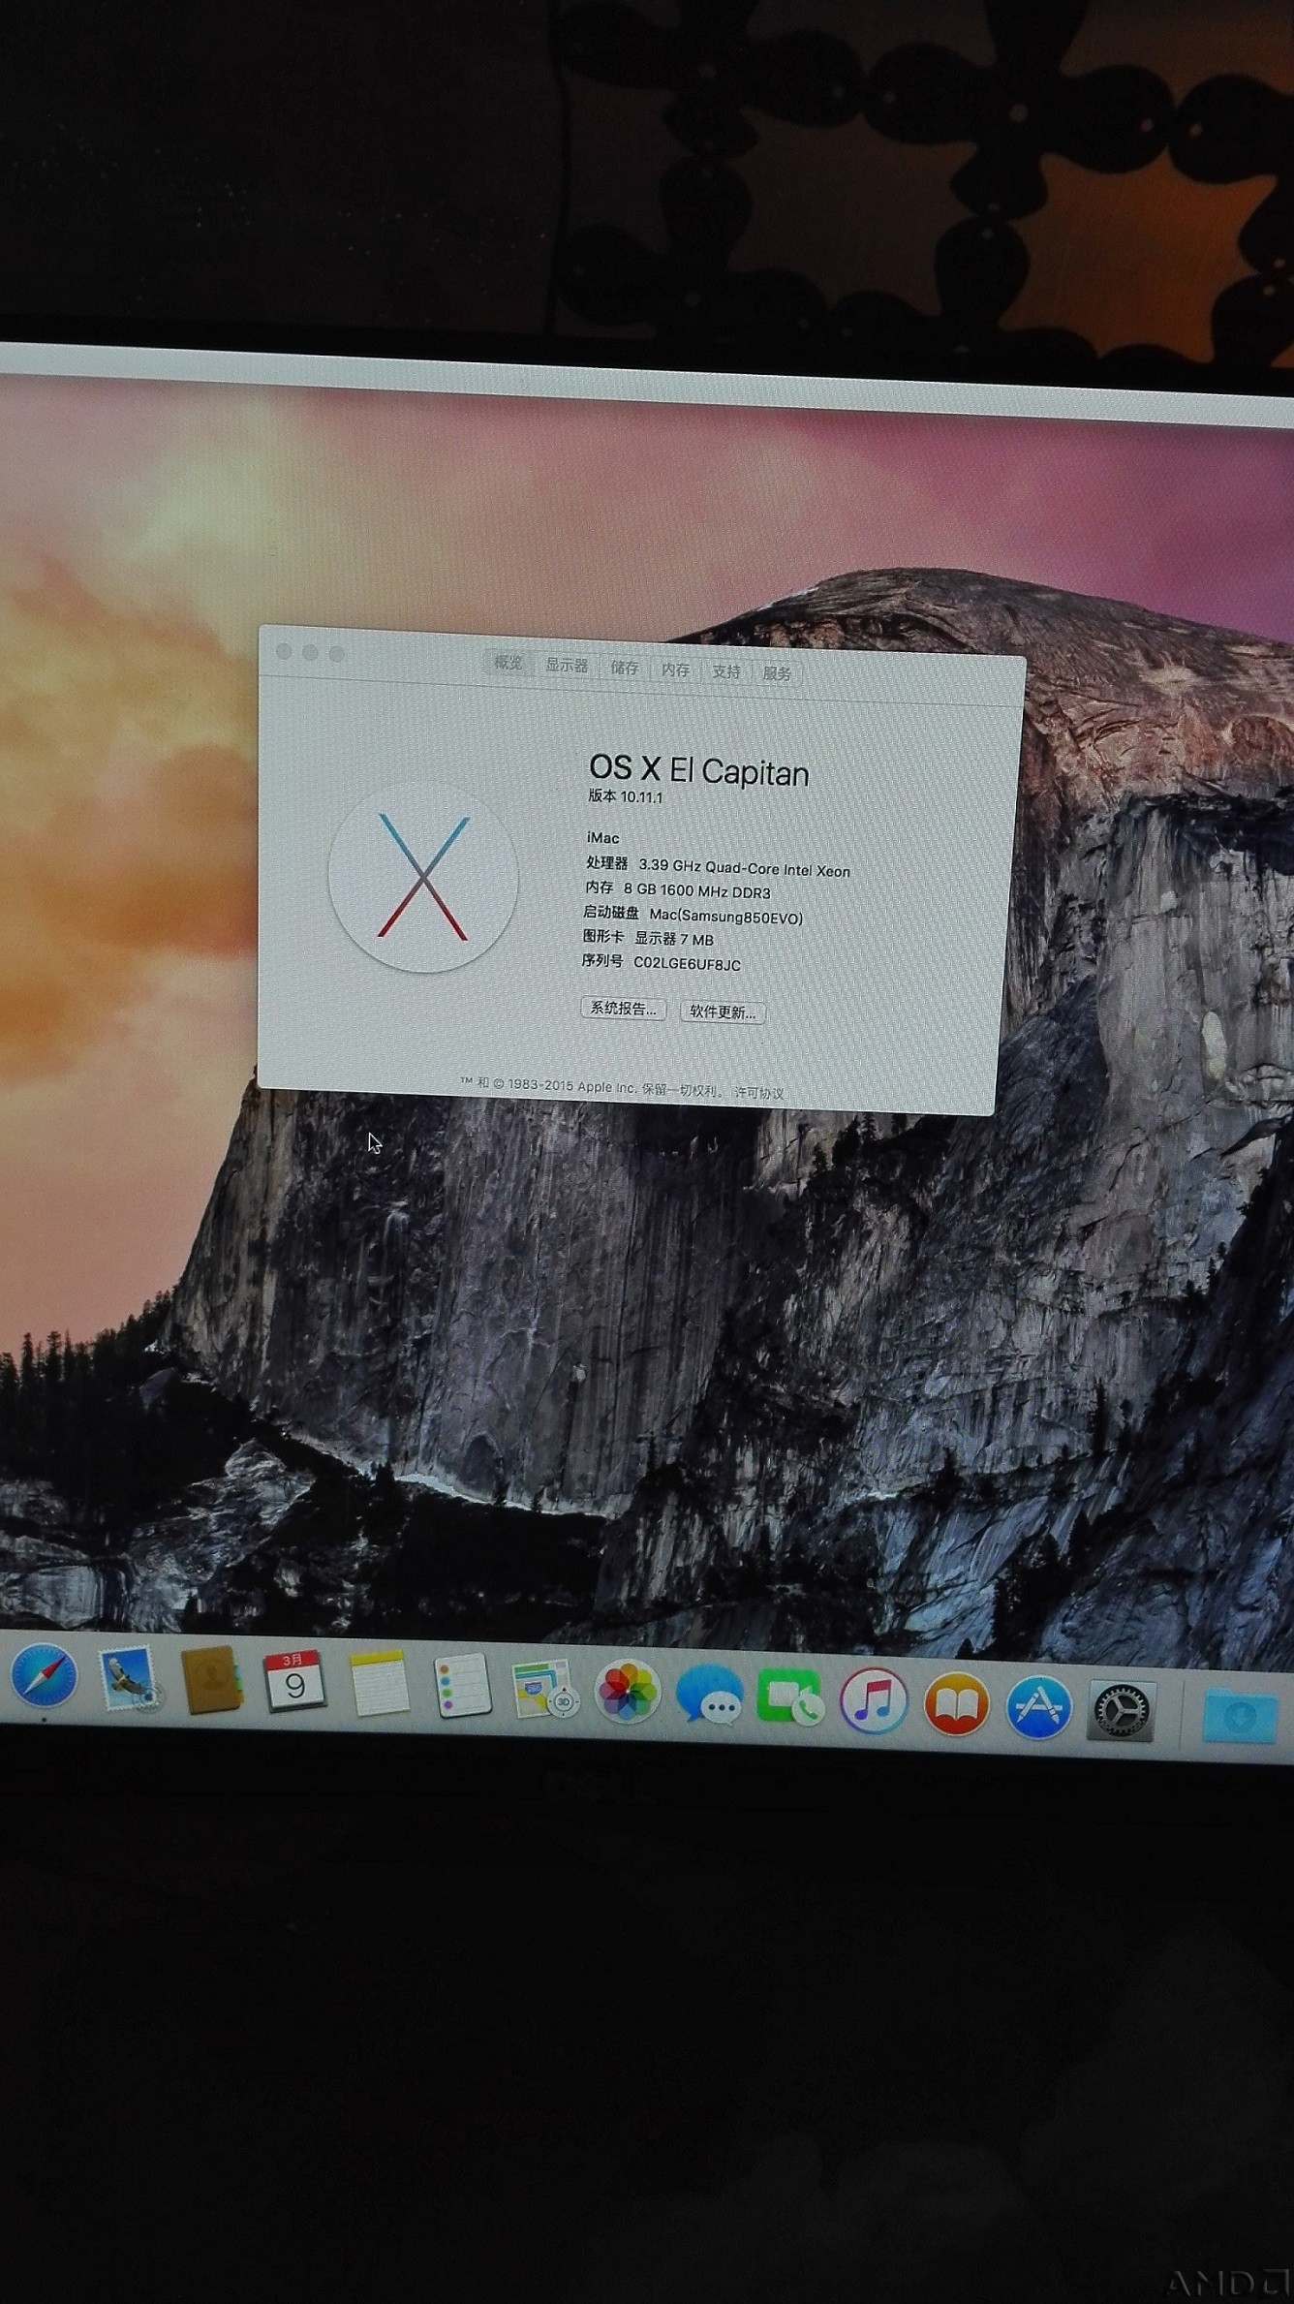Open the 许可协议 link

point(759,1092)
